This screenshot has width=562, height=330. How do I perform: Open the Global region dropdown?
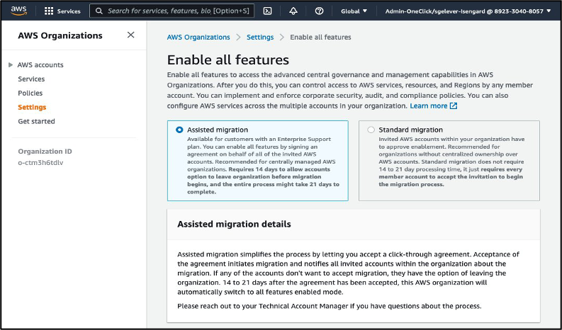pyautogui.click(x=354, y=11)
